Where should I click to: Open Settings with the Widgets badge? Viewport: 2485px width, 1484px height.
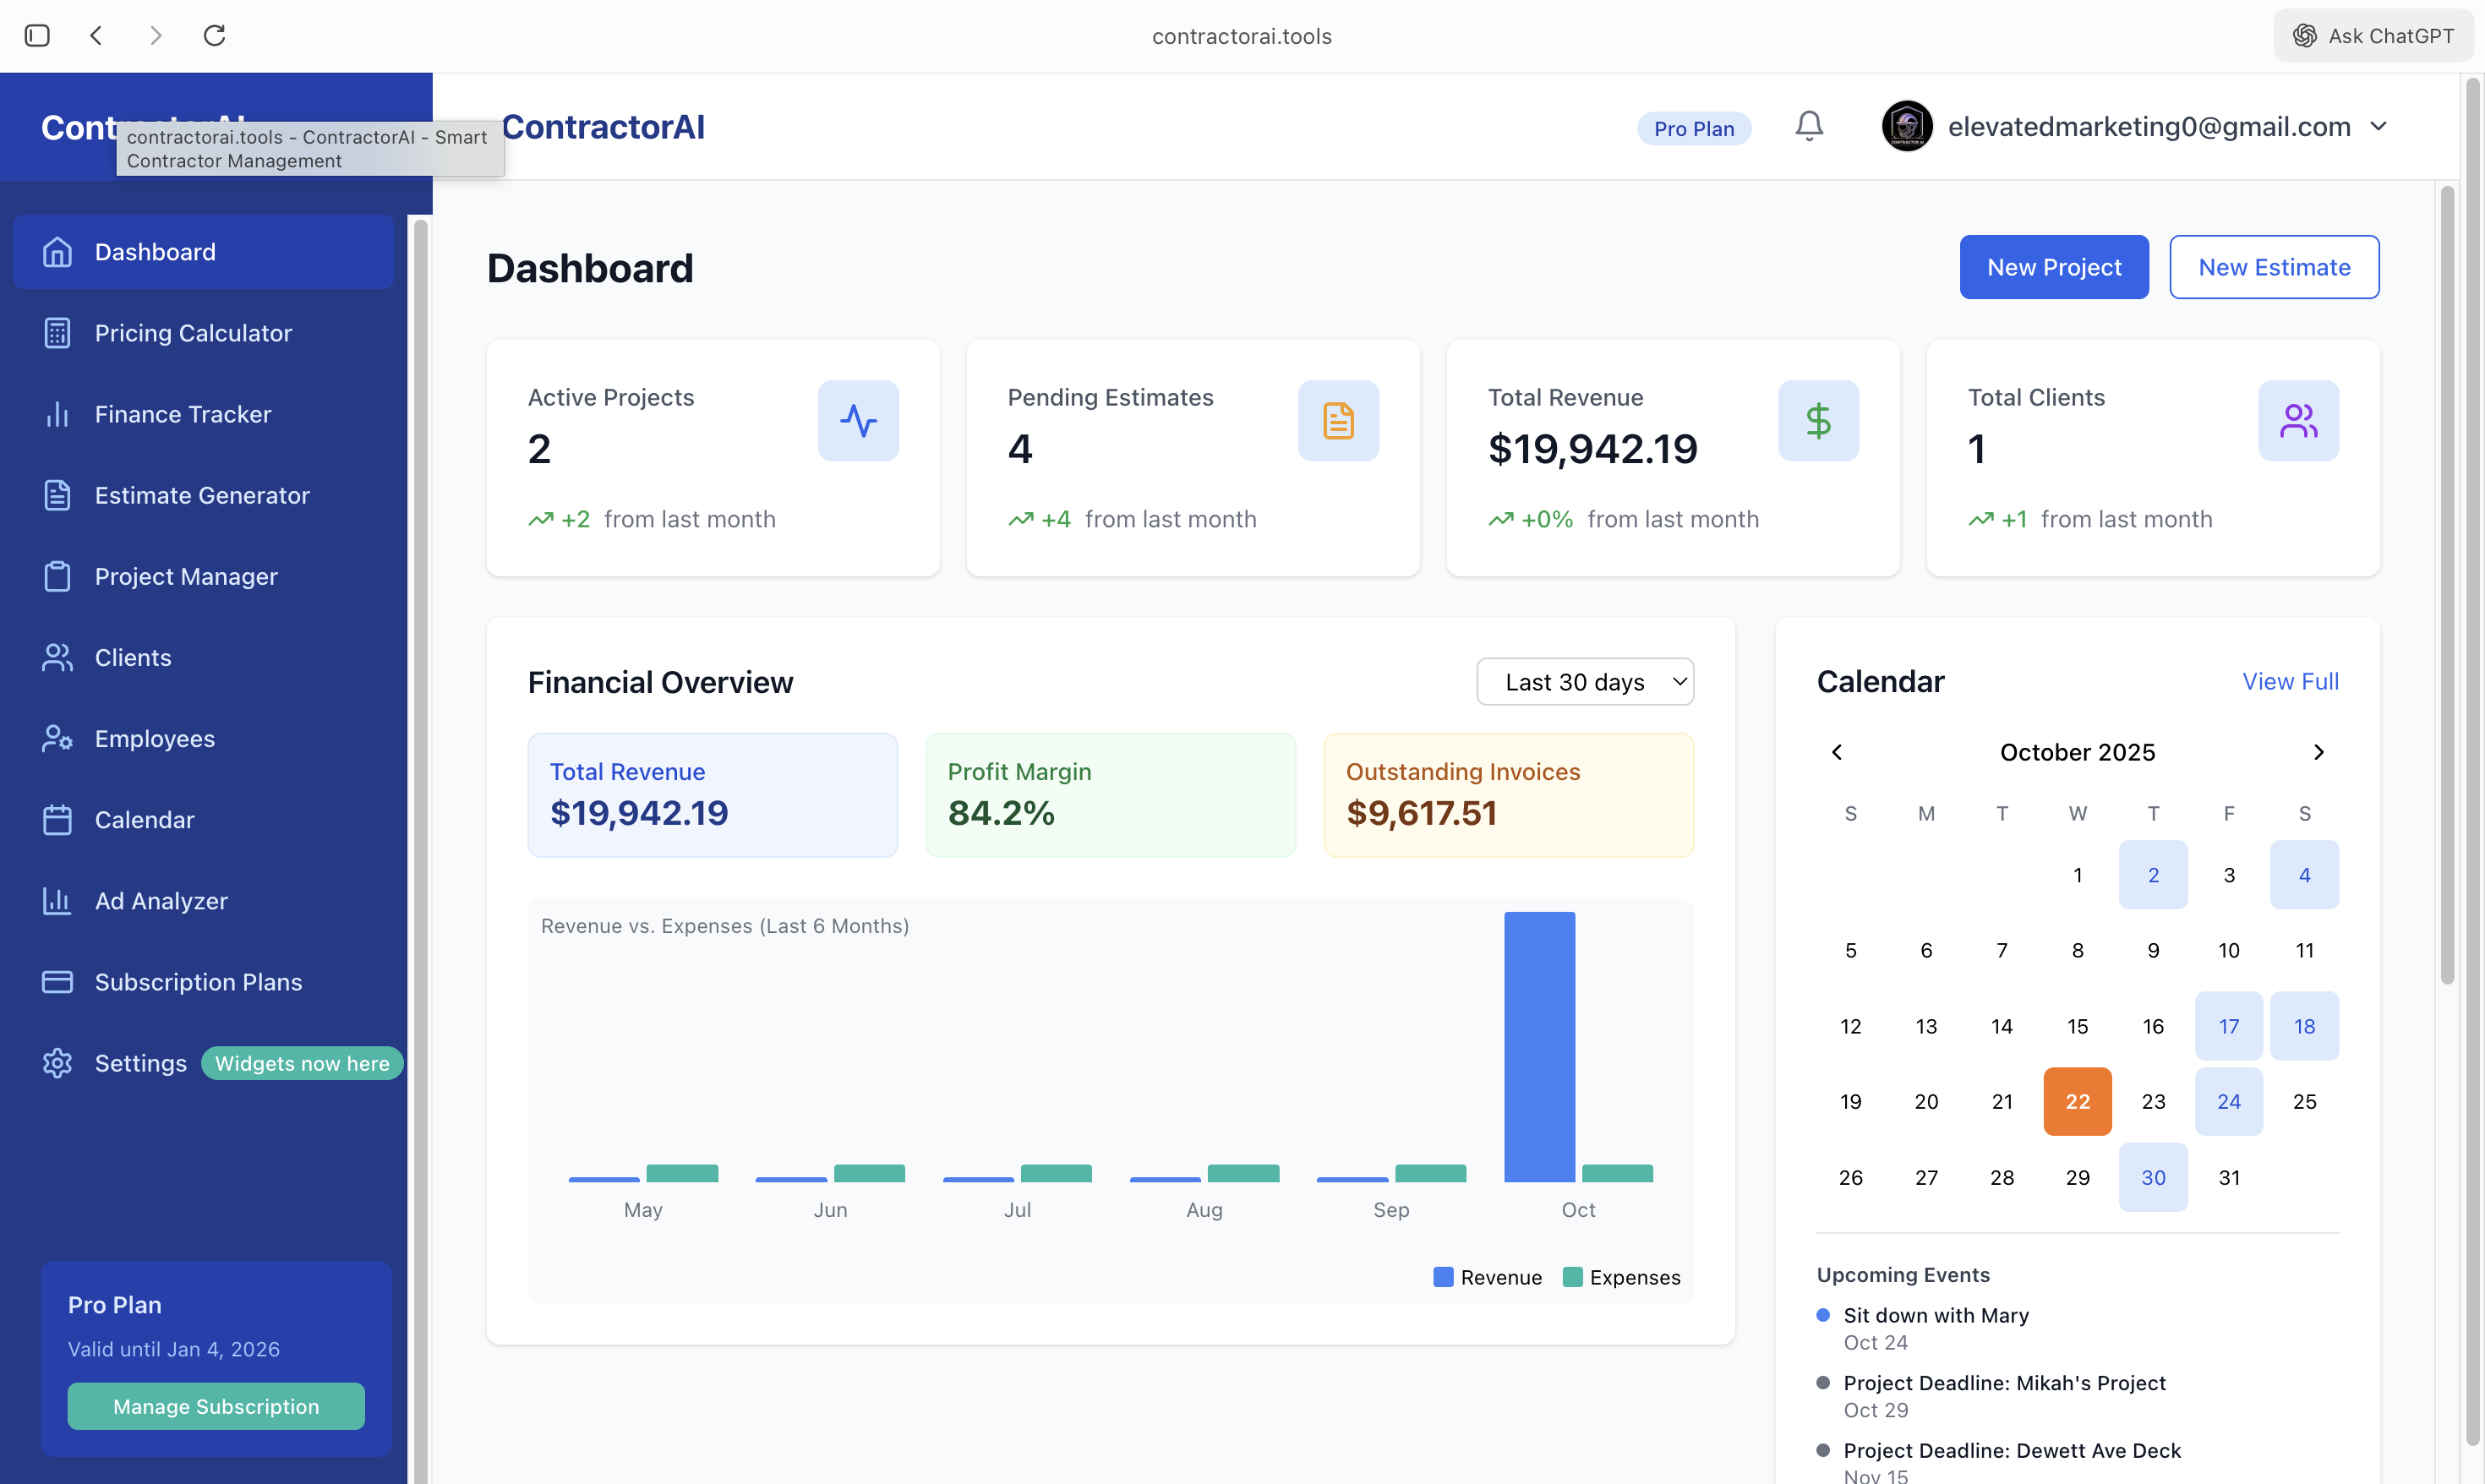tap(140, 1063)
